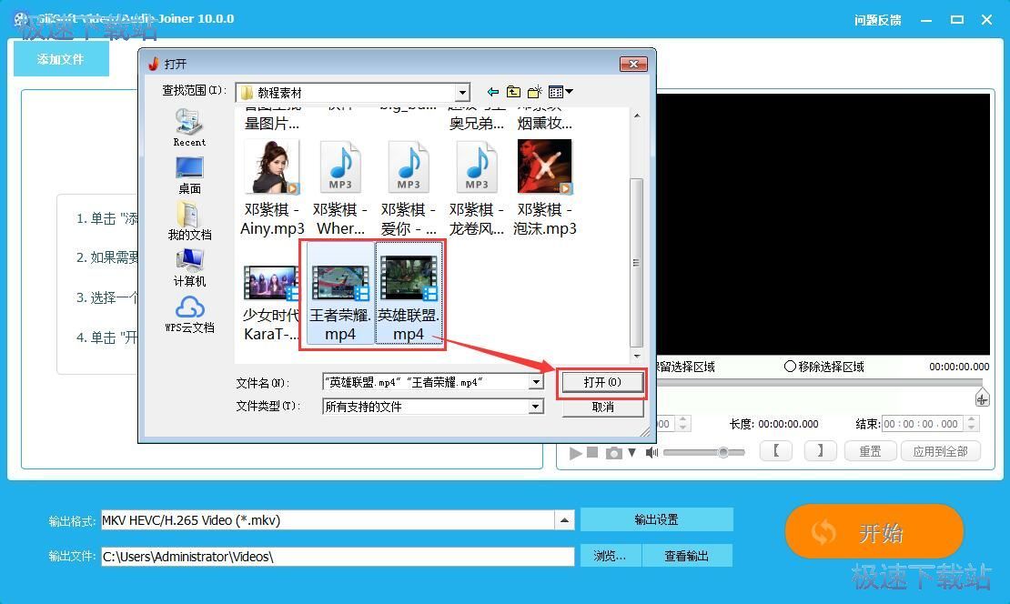Open the view menu icon in dialog

coord(561,92)
